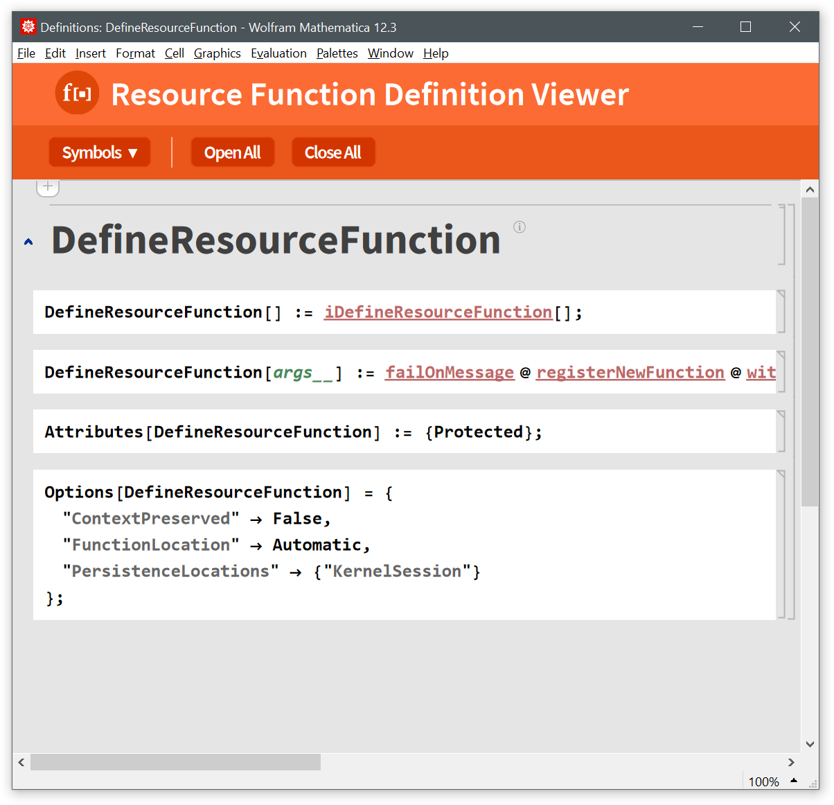Click the horizontal scrollbar thumb

[175, 762]
